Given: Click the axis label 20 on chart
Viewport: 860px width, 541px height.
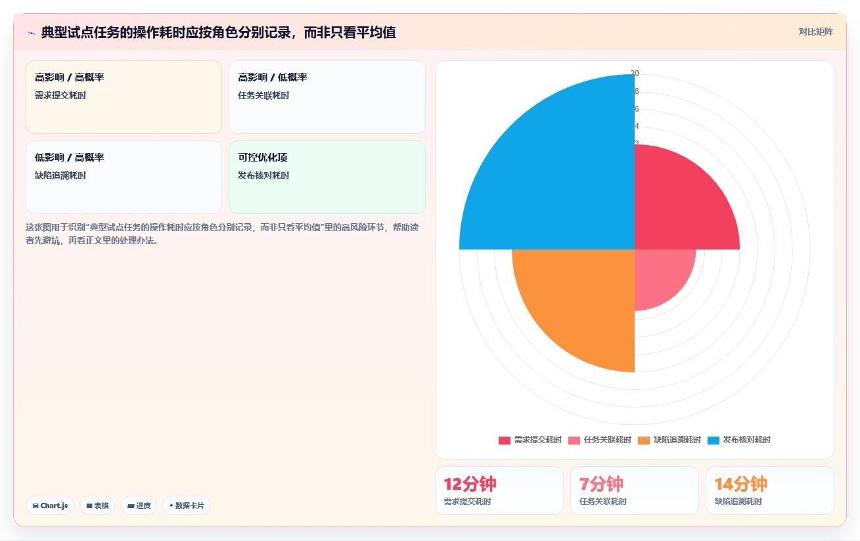Looking at the screenshot, I should point(635,74).
